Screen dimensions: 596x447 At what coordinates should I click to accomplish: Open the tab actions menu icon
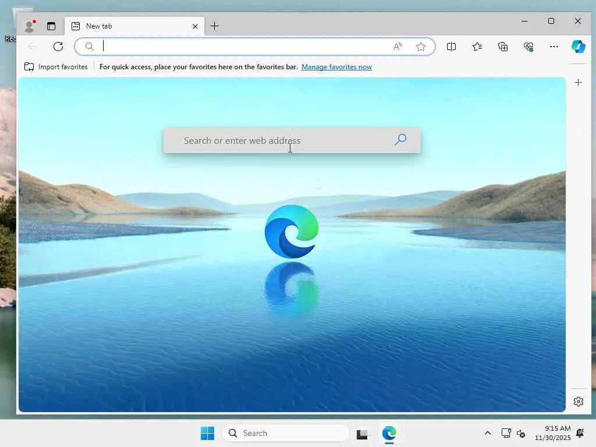[51, 26]
